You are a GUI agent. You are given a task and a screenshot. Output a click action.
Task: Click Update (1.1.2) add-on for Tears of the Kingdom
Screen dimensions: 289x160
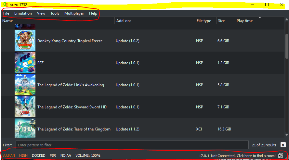tap(127, 129)
